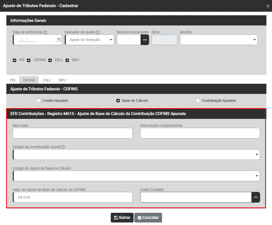Image resolution: width=272 pixels, height=225 pixels.
Task: Expand Código do Ajuste da Base de Cálculo dropdown
Action: tap(136, 176)
